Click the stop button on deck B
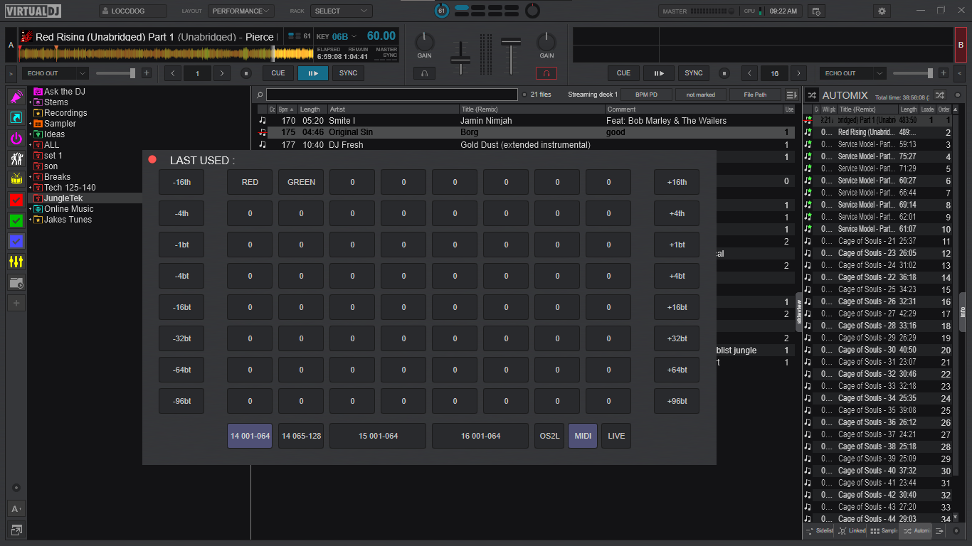 [x=724, y=73]
